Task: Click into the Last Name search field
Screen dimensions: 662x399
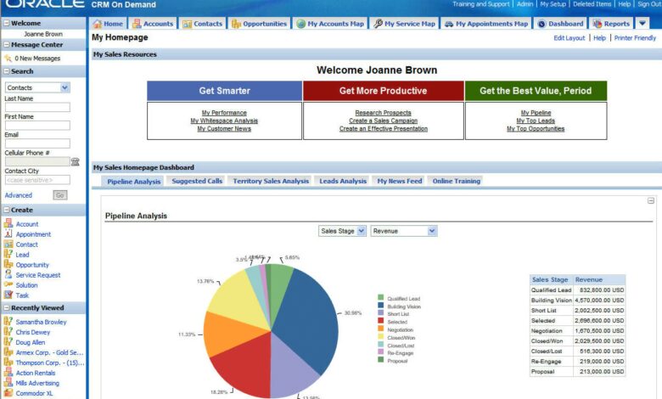Action: point(37,107)
